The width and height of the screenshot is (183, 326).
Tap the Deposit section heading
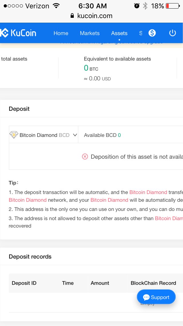[19, 109]
